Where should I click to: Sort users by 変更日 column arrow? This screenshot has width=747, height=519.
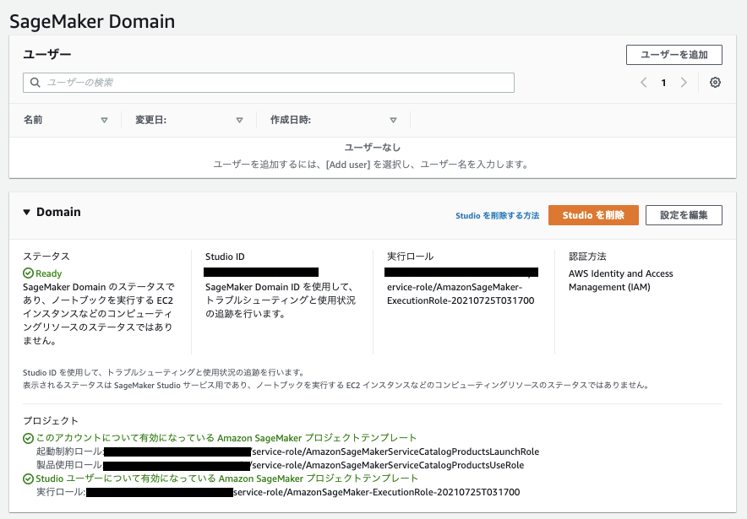click(x=240, y=121)
